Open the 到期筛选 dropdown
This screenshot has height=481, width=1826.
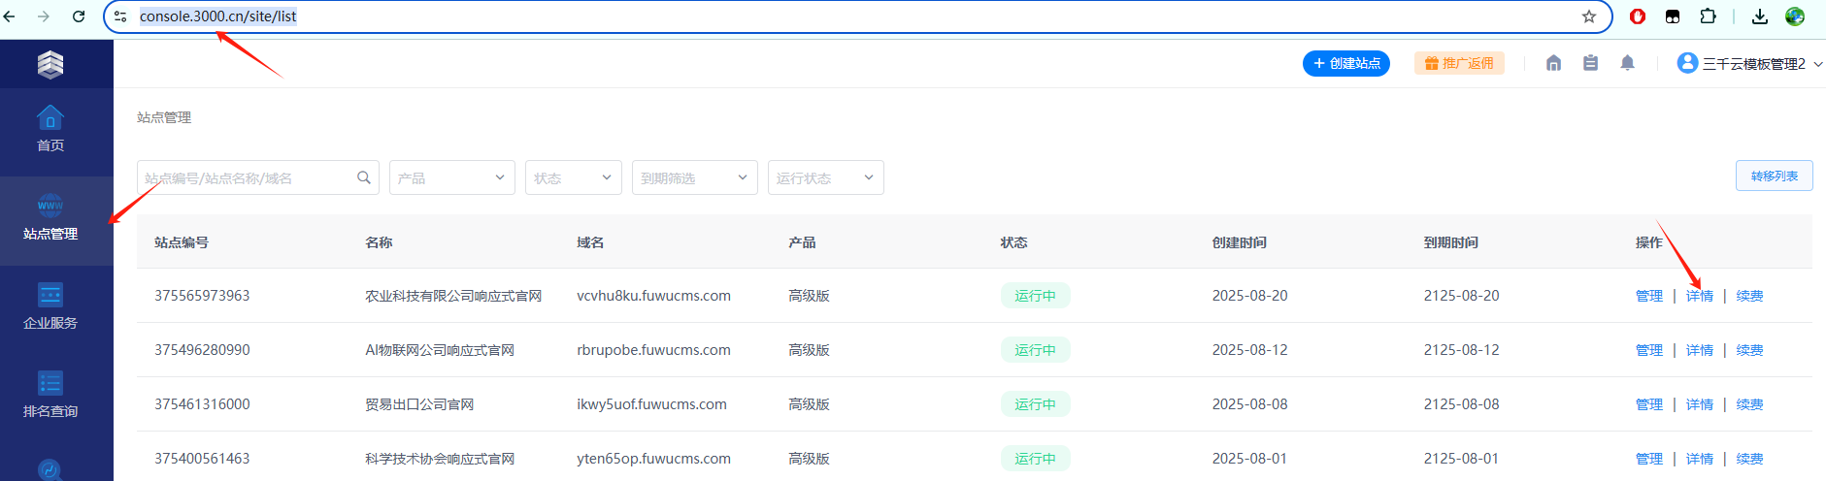[695, 177]
